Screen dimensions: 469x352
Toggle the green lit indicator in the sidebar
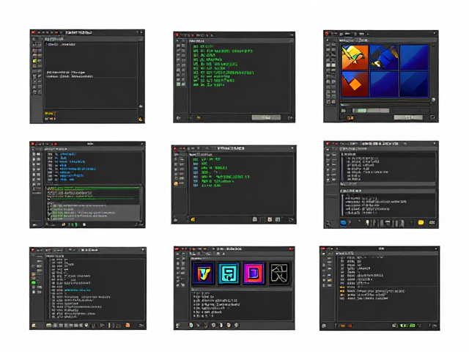[34, 282]
